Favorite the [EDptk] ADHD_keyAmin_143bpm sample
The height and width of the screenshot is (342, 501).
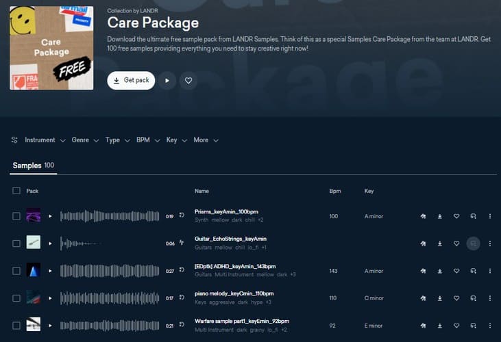pos(456,271)
